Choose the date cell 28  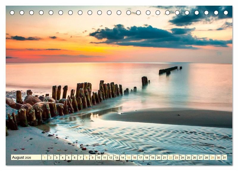(206, 157)
